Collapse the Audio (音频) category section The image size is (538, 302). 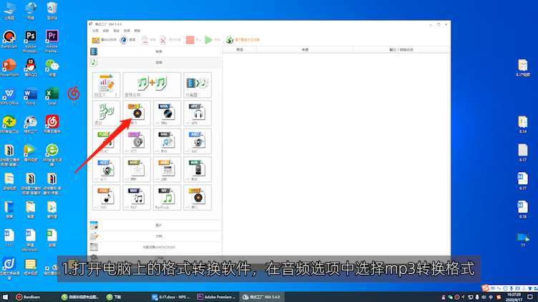[x=157, y=63]
